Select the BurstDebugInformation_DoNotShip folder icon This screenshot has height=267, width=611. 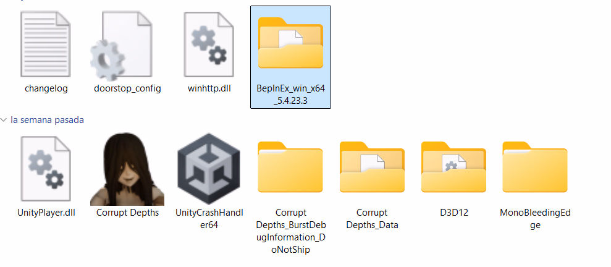290,167
